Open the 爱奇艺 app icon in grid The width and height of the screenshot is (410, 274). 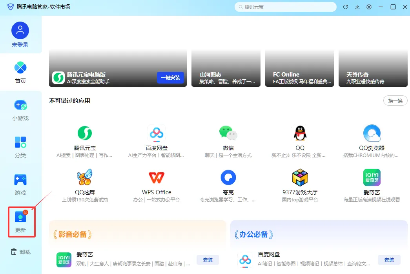click(372, 177)
